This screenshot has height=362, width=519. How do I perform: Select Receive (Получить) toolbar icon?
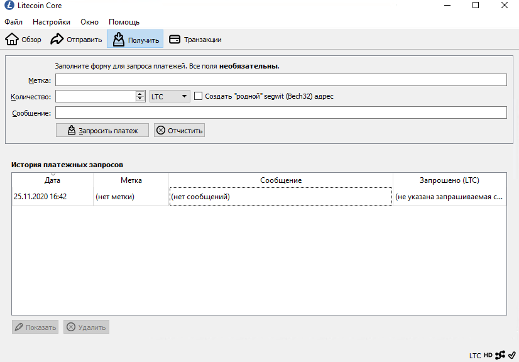coord(118,40)
